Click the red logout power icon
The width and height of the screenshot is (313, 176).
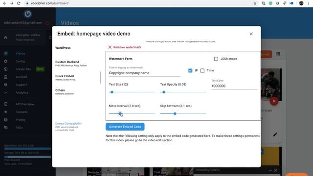[47, 23]
